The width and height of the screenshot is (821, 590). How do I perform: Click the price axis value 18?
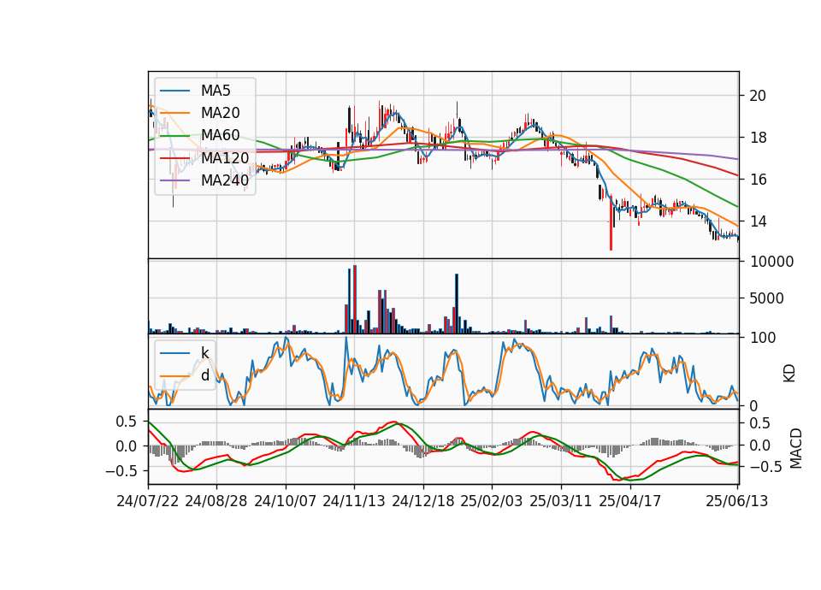[758, 138]
